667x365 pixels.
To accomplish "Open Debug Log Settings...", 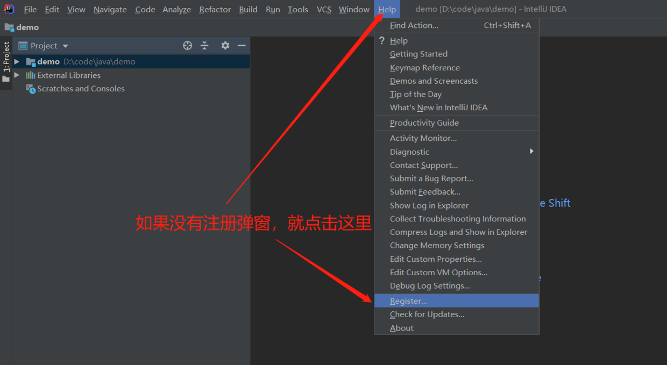I will click(x=457, y=286).
